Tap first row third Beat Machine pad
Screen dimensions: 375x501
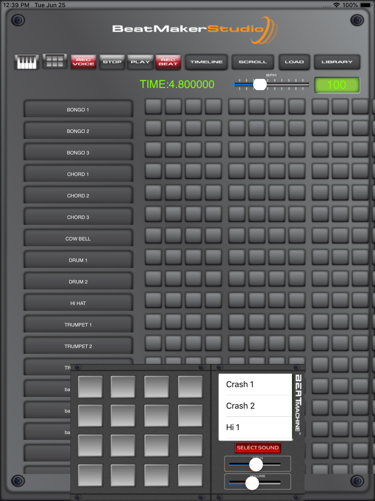pos(156,386)
